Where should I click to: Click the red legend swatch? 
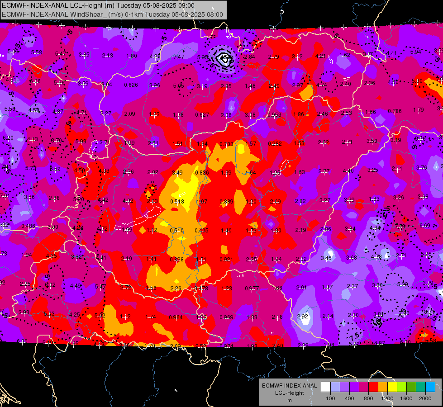coord(373,387)
